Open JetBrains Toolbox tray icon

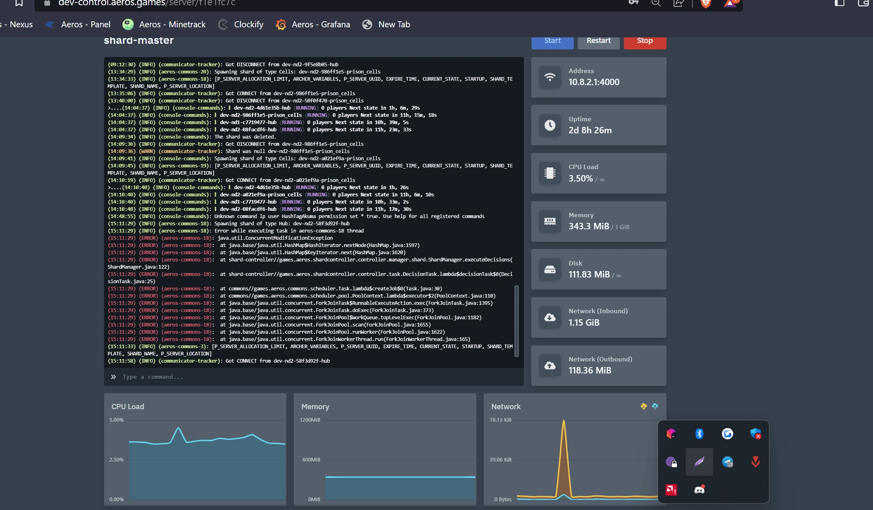pos(671,434)
